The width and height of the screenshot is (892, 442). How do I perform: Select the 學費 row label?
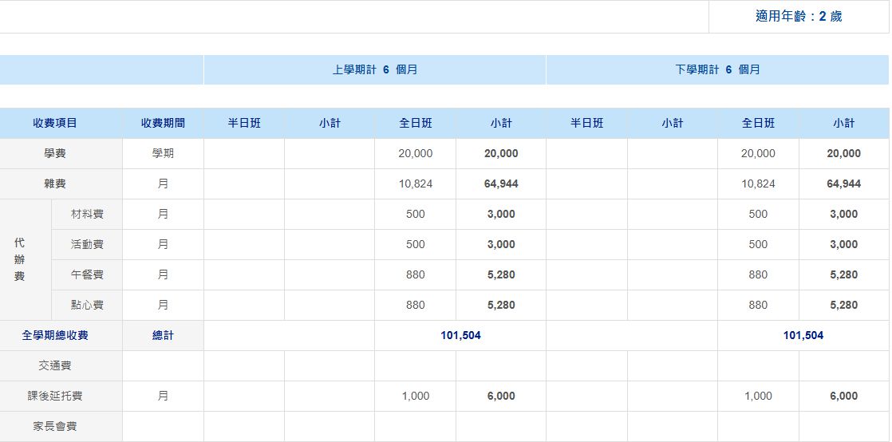[55, 153]
